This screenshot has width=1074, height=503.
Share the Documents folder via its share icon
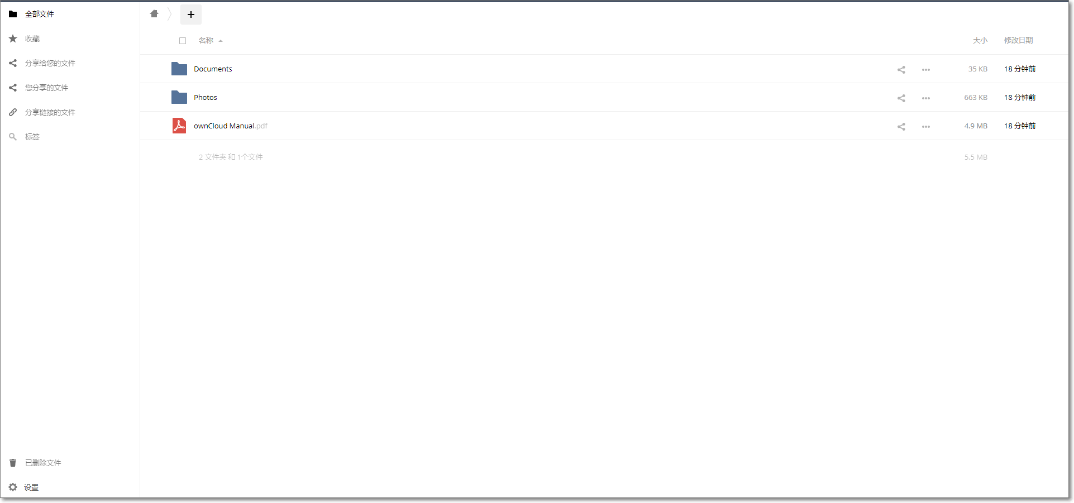click(901, 69)
